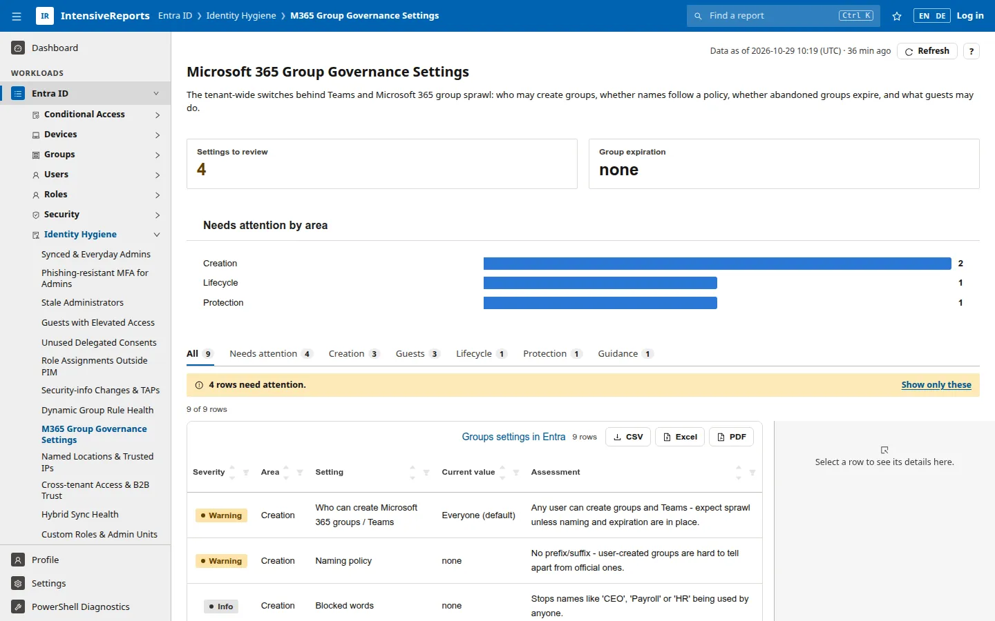The height and width of the screenshot is (621, 995).
Task: Switch to the Lifecycle tab
Action: click(x=482, y=354)
